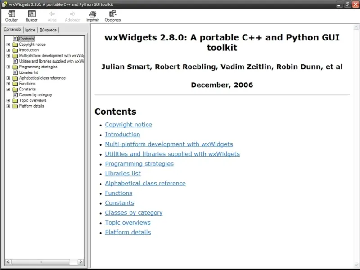Click folder icon beside Multi-platform development
This screenshot has width=360, height=270.
pos(15,56)
